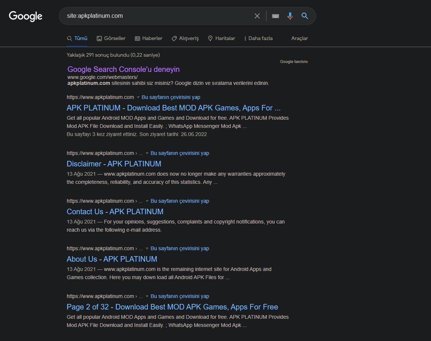Switch to the Görseller tab
Viewport: 431px width, 341px height.
click(111, 39)
